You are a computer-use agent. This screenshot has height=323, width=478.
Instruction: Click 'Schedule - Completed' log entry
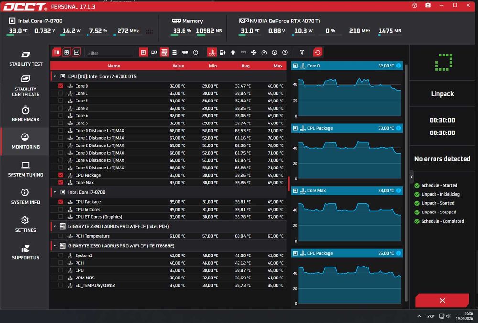point(443,221)
